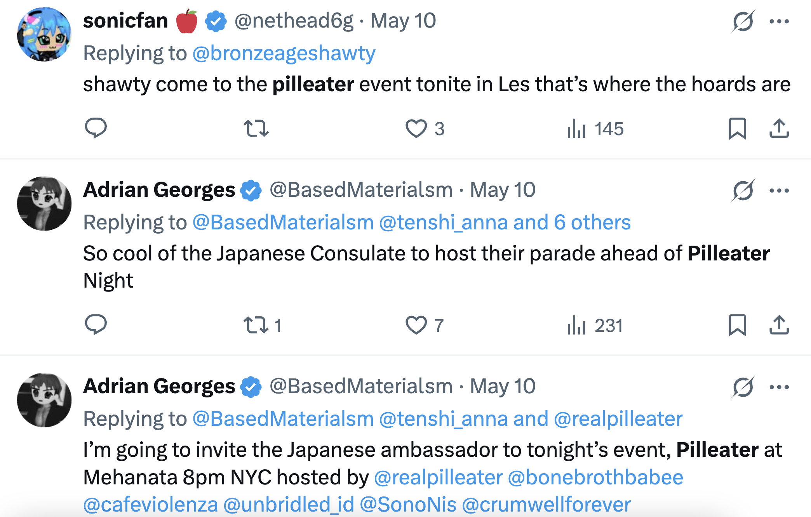This screenshot has height=517, width=811.
Task: Open @bronzeageshawty profile link
Action: [284, 53]
